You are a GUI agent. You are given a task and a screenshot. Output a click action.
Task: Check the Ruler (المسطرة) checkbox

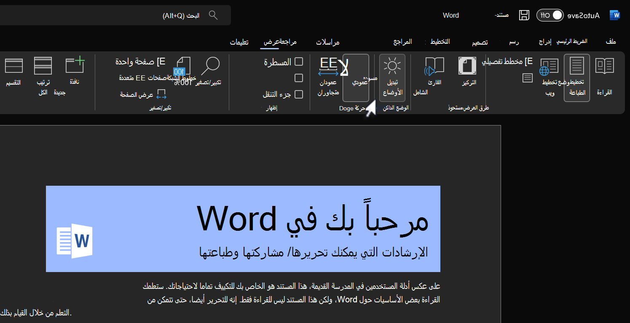299,62
